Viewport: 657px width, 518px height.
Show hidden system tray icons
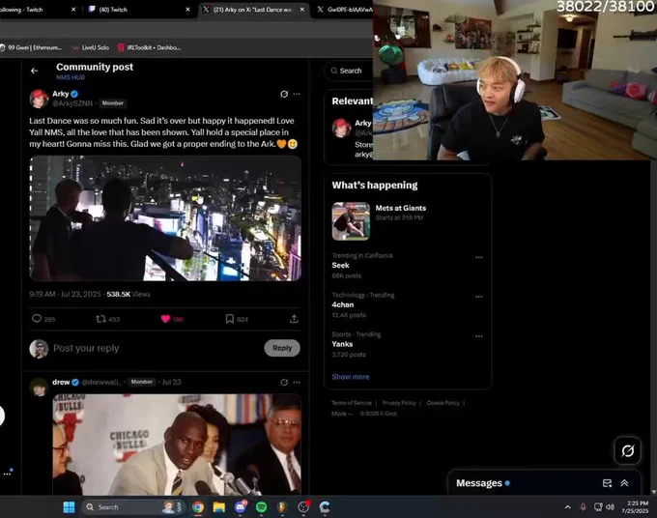point(568,507)
